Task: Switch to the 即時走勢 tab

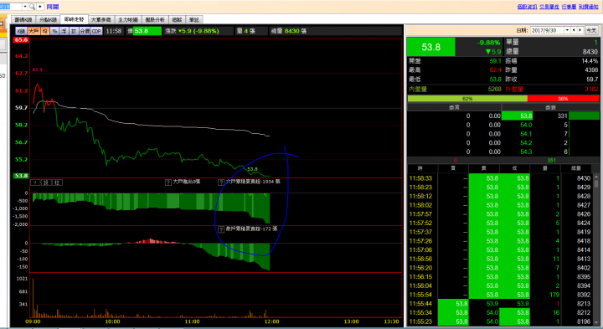Action: click(x=74, y=19)
